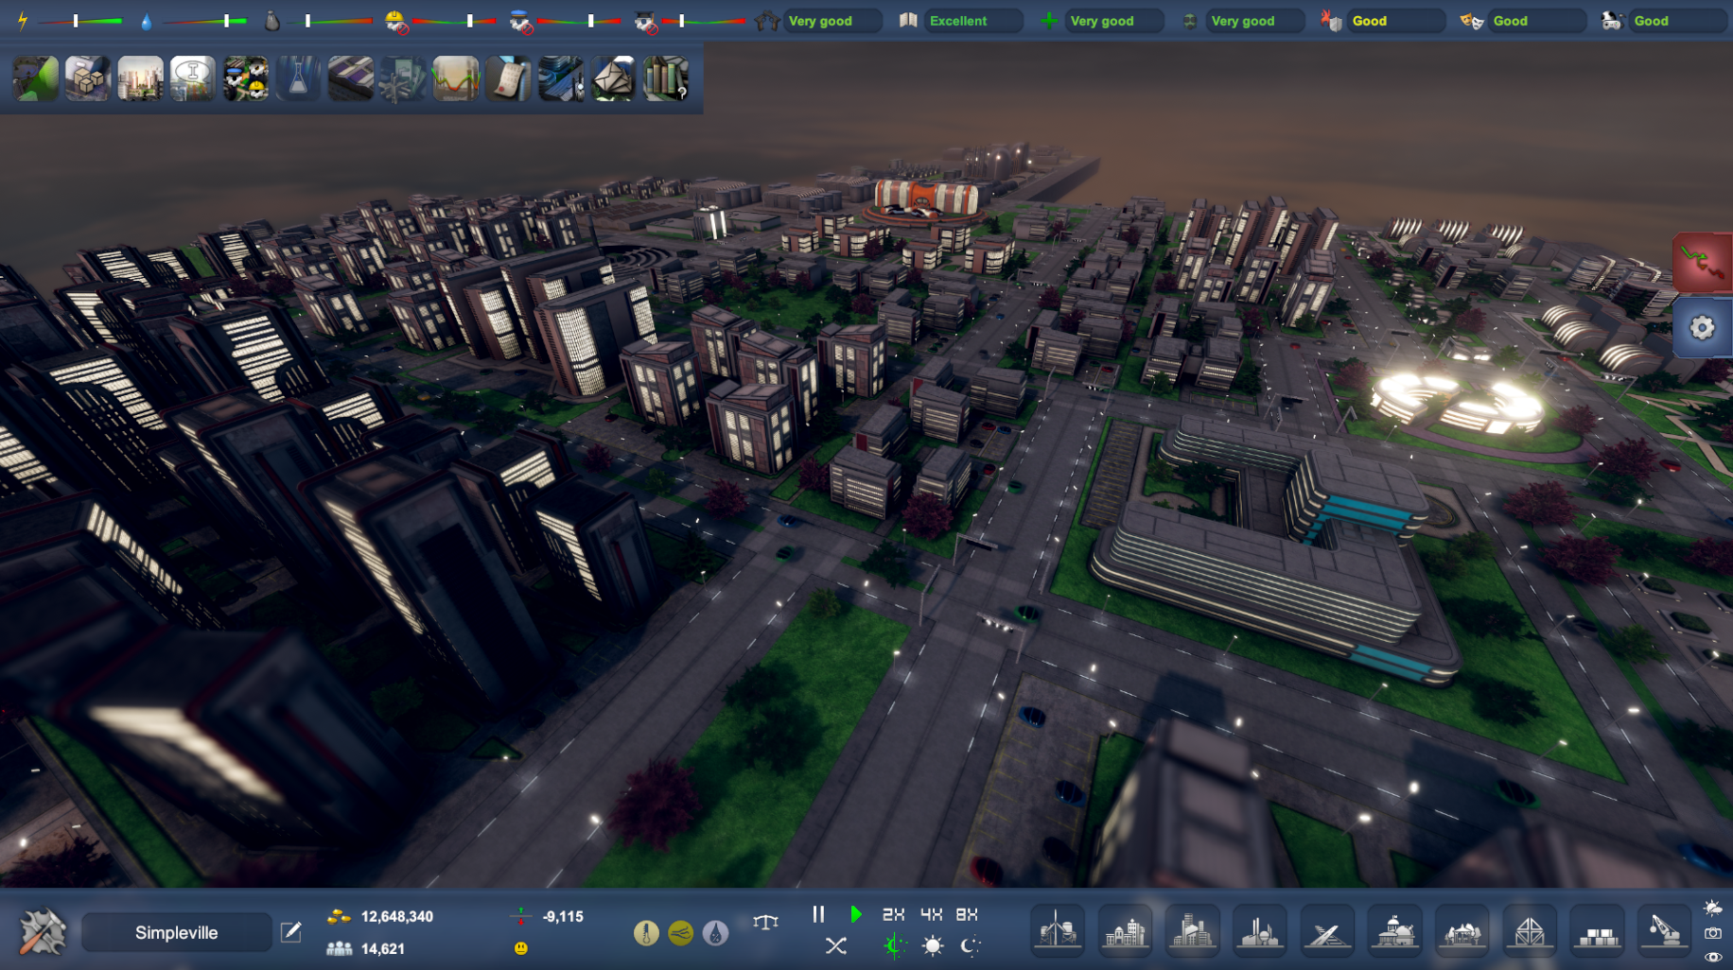Image resolution: width=1733 pixels, height=970 pixels.
Task: Select the commercial skyscraper build category
Action: coord(1192,930)
